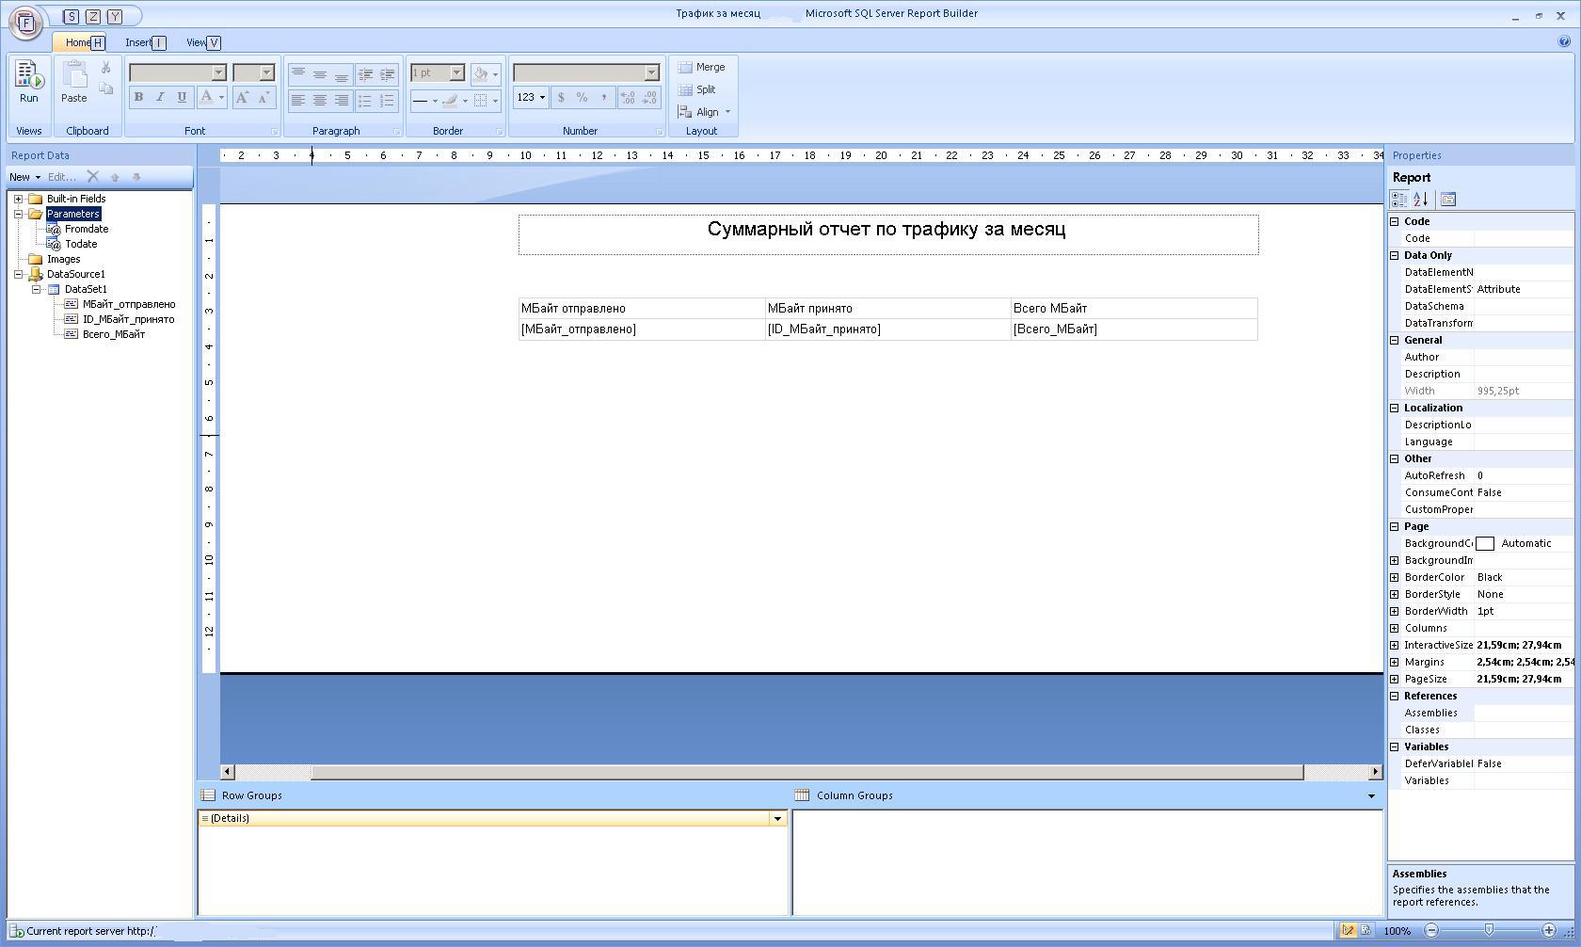Align paragraph text to center

tap(320, 100)
